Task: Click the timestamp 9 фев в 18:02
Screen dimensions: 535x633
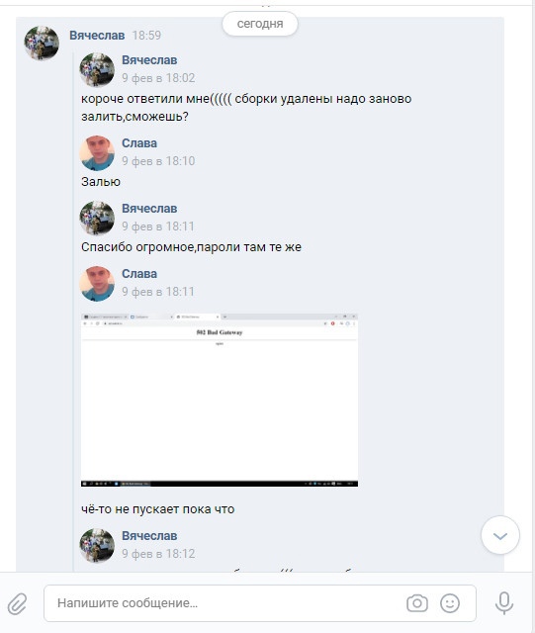Action: (x=158, y=77)
